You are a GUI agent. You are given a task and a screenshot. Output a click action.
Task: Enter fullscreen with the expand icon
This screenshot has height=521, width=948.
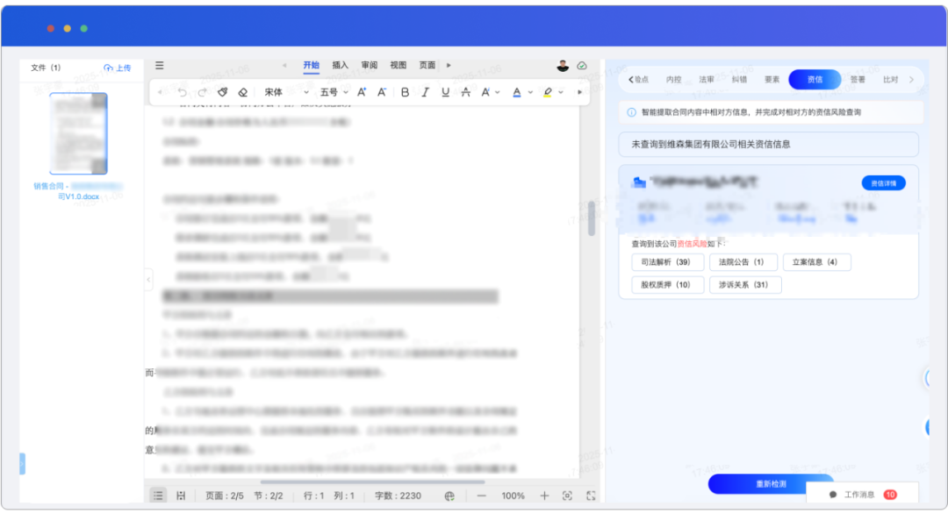591,496
